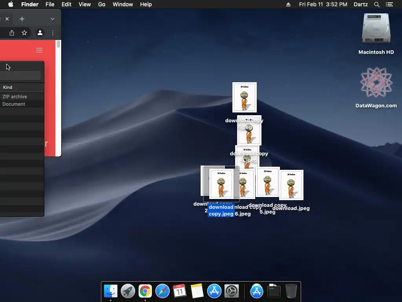
Task: Click the eject icon in menu bar
Action: [x=288, y=4]
